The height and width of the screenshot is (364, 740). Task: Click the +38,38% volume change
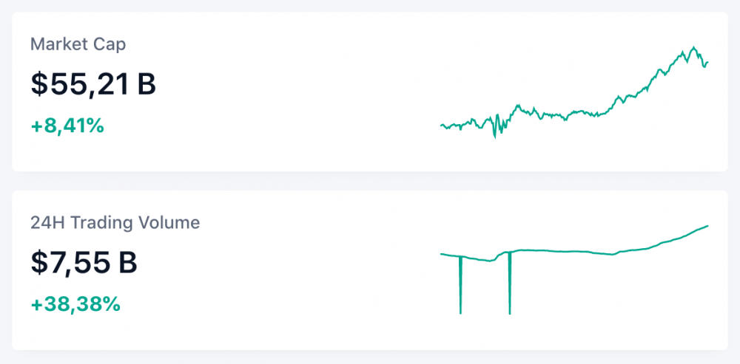pos(75,303)
